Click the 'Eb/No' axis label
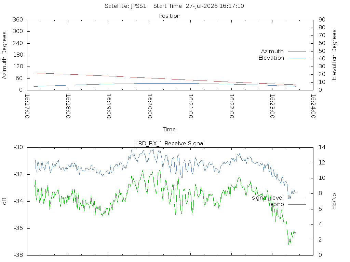 coord(334,201)
